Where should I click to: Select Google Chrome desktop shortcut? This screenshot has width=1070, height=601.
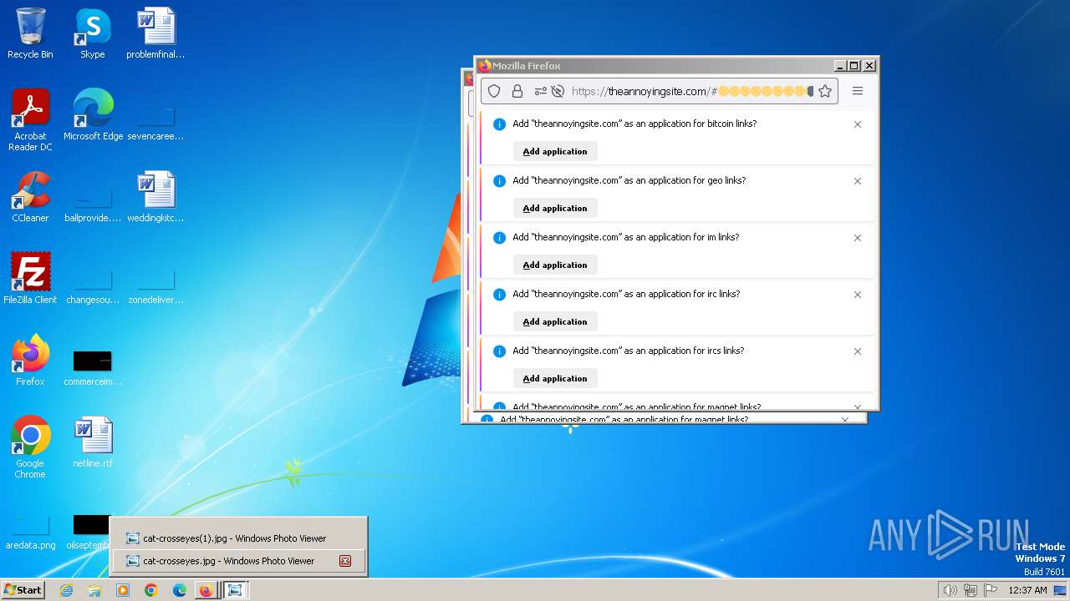(30, 447)
